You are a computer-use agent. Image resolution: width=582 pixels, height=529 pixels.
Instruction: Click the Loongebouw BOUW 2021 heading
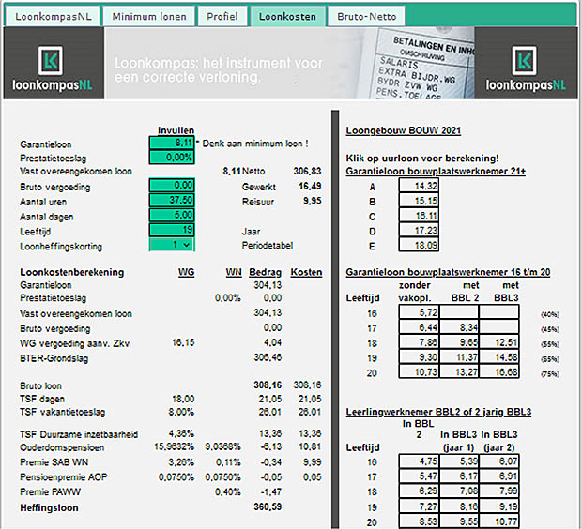coord(404,130)
